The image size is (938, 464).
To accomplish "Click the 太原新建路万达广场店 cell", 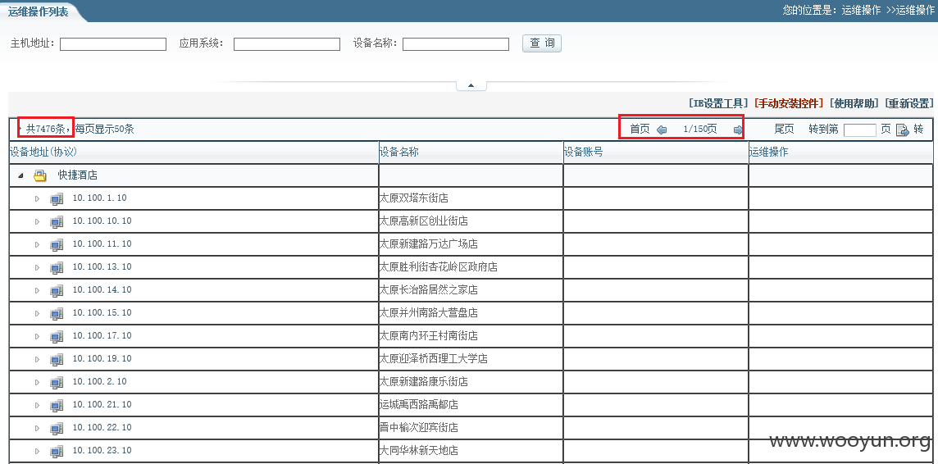I will (x=471, y=244).
